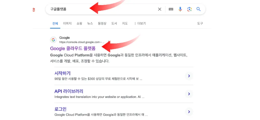This screenshot has width=260, height=120.
Task: Switch to the 이미지 tab
Action: [67, 23]
